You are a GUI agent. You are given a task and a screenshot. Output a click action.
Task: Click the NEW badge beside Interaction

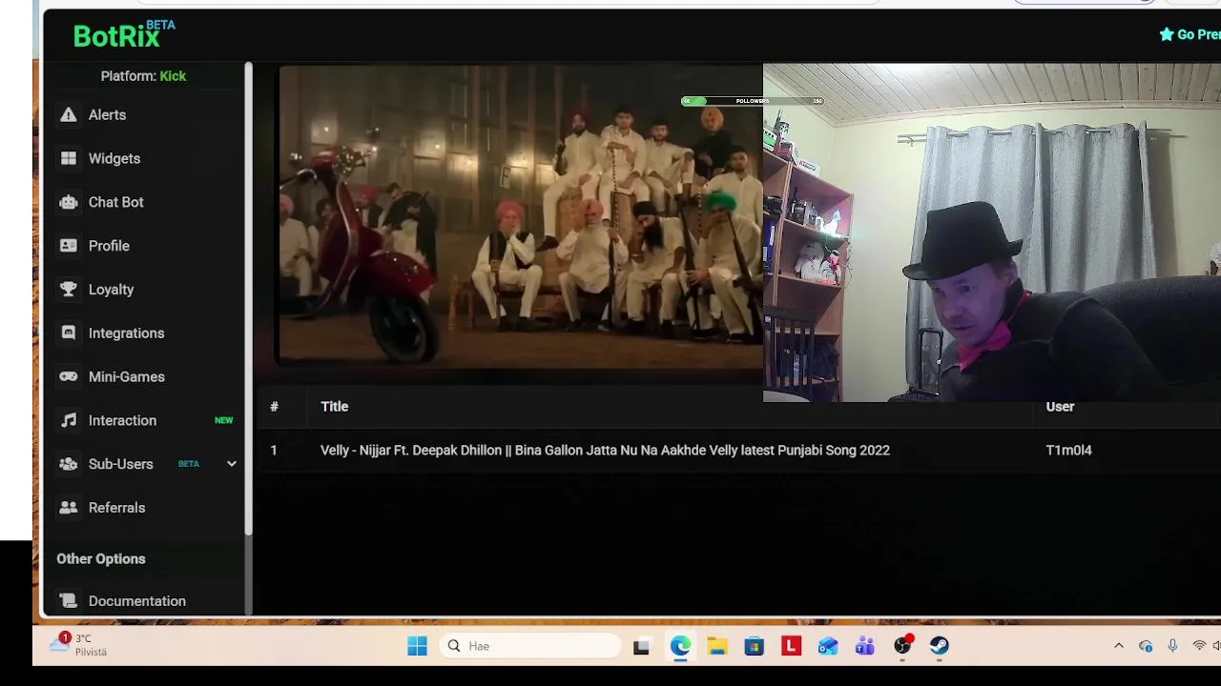[223, 420]
